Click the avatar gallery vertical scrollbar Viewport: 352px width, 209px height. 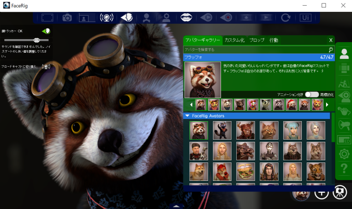[x=333, y=127]
